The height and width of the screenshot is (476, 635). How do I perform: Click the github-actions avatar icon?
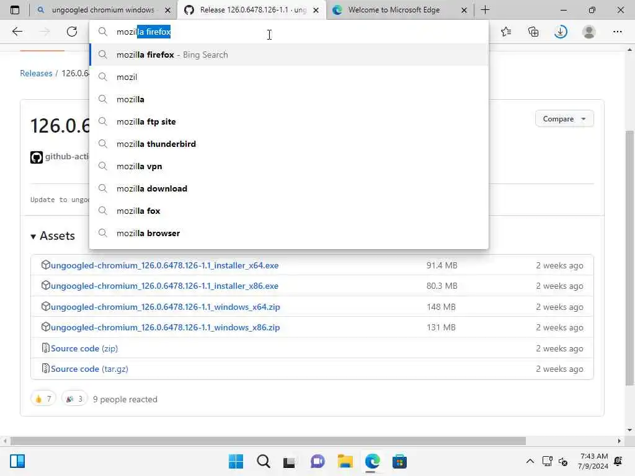[x=37, y=157]
